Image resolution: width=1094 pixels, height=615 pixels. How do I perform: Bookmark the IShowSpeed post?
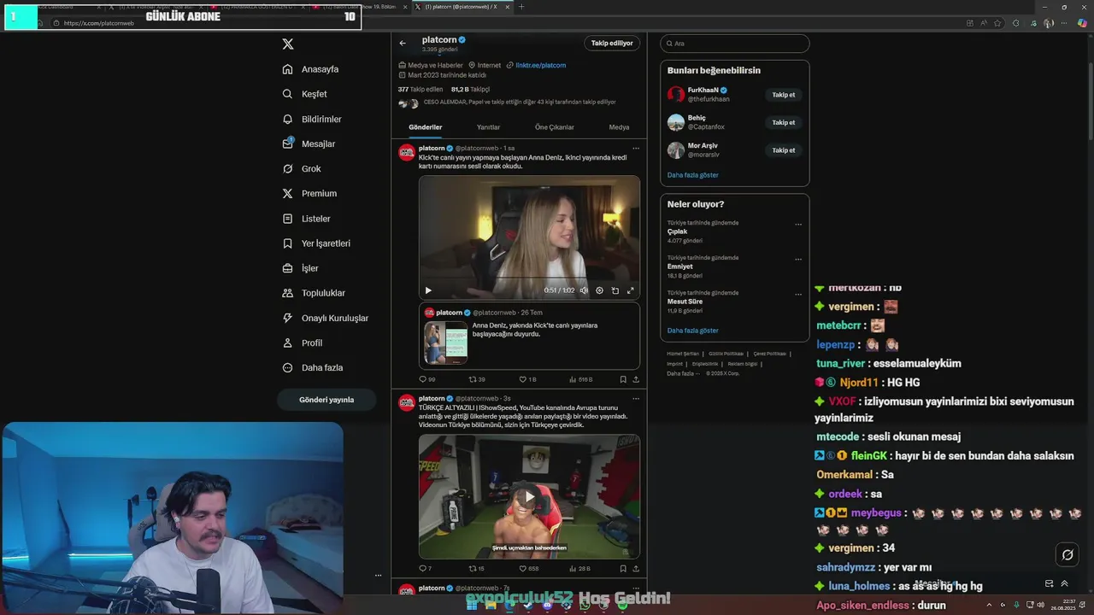tap(623, 568)
